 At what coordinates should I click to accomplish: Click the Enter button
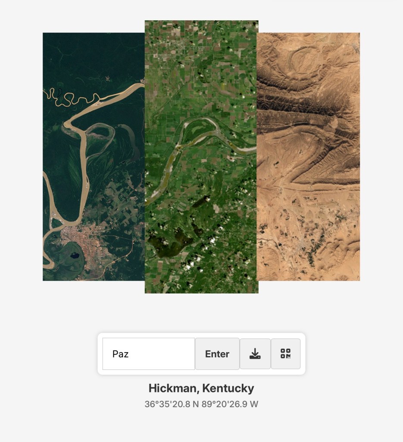coord(217,354)
